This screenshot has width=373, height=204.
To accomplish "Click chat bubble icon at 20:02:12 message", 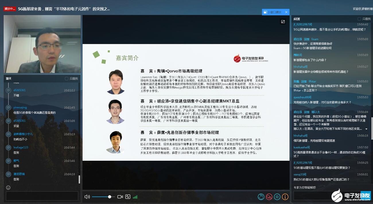I will point(9,90).
